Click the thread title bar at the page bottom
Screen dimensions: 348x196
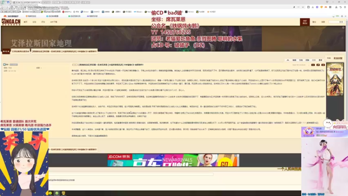73,149
